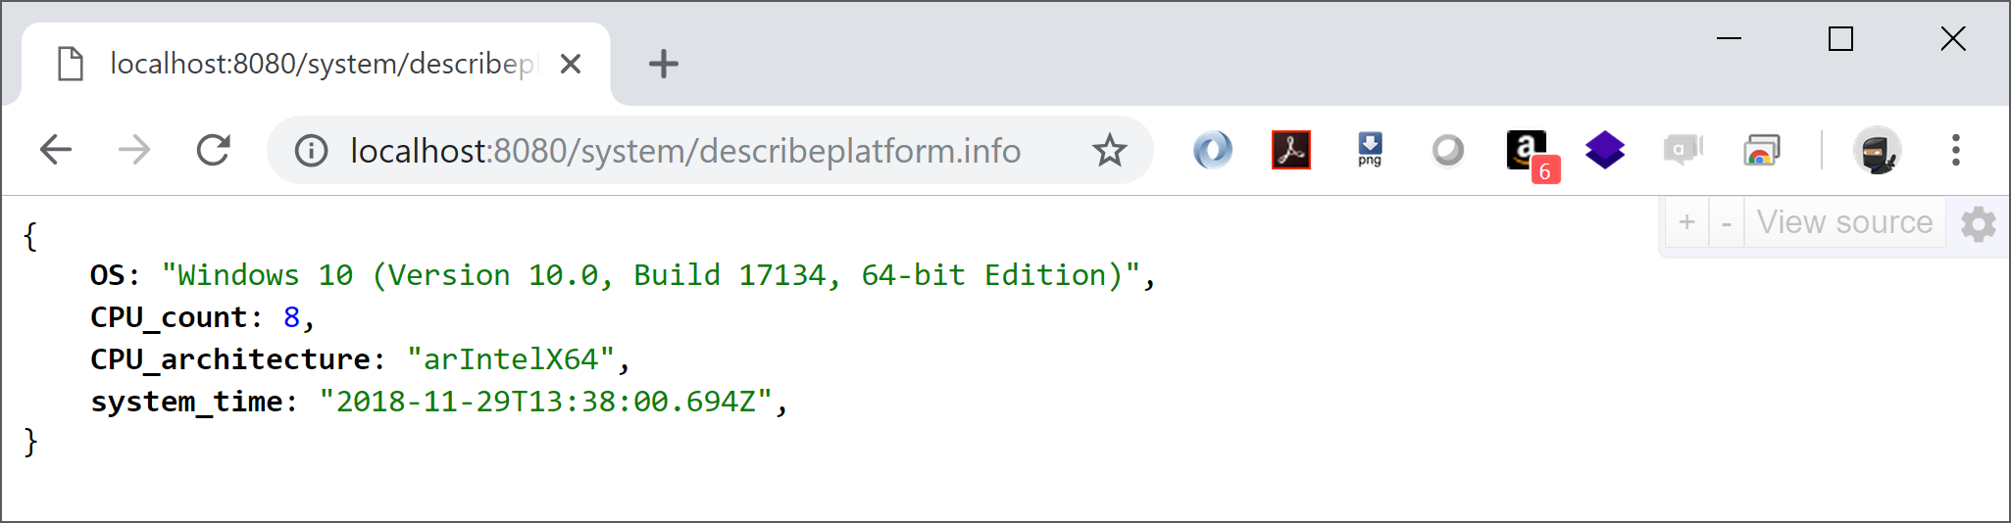Bookmark this page with the star icon

(x=1109, y=151)
